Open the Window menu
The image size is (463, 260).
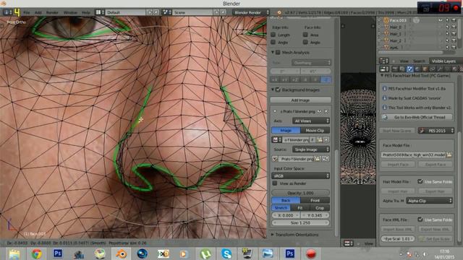point(70,13)
